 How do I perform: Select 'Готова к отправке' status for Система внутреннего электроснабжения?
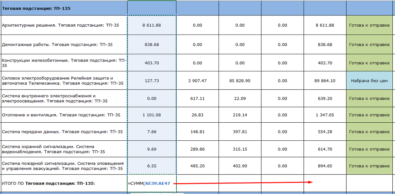coord(369,98)
